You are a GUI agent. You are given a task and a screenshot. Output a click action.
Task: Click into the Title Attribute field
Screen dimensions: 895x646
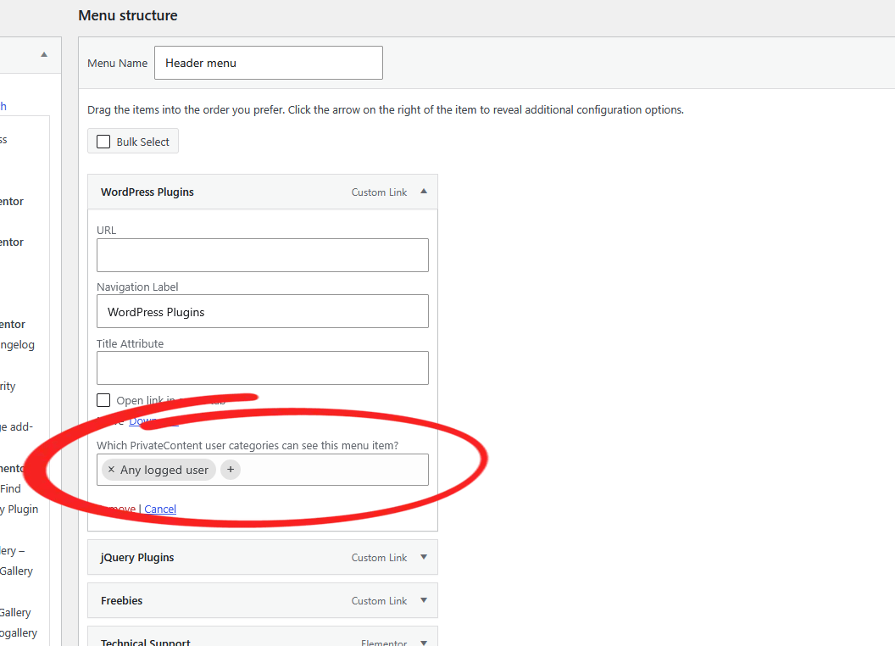click(263, 368)
